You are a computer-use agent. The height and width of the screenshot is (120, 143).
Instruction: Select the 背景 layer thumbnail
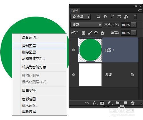pos(90,75)
